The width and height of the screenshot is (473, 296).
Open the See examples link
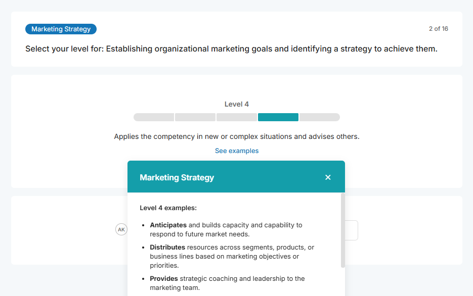coord(237,151)
